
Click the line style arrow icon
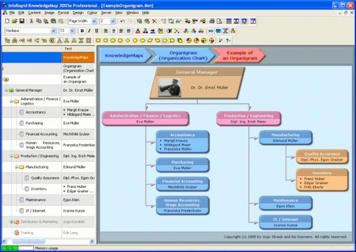tap(152, 31)
